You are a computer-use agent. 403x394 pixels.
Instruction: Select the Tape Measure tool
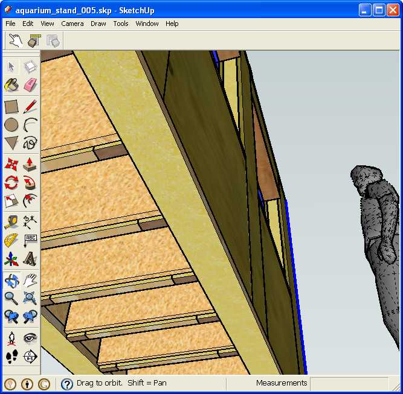click(11, 222)
